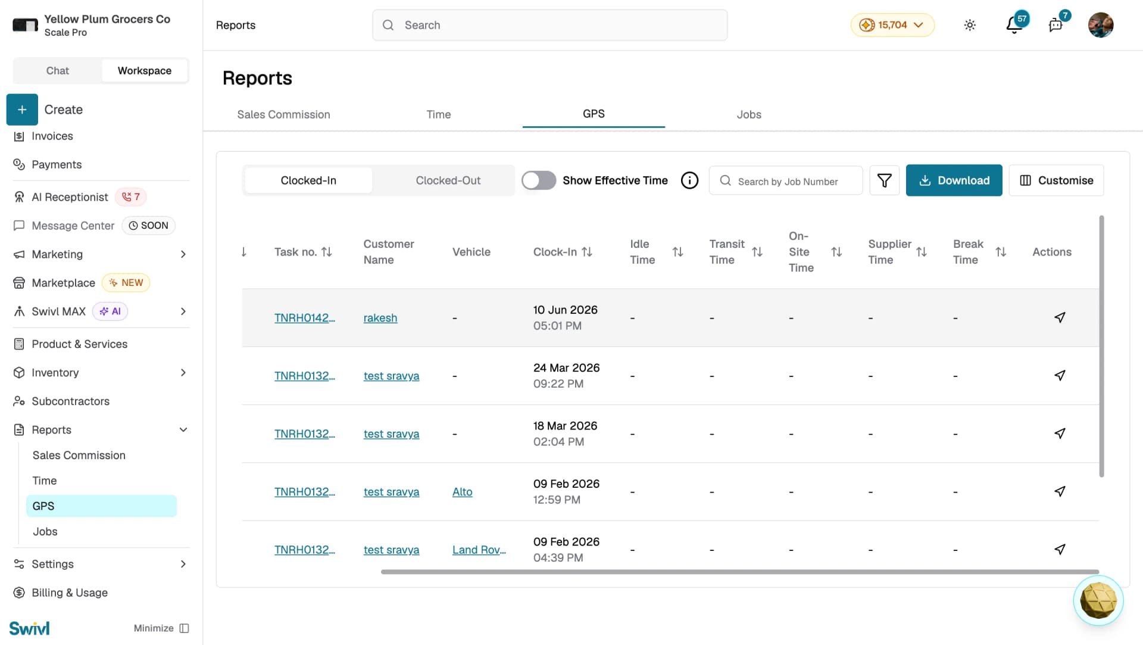Open the 15,704 credits dropdown
Screen dimensions: 1143x645
click(892, 25)
